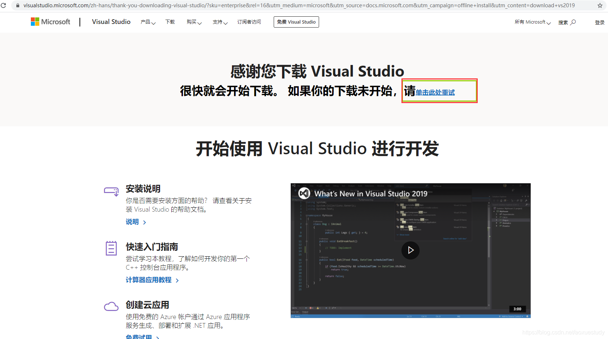This screenshot has width=608, height=339.
Task: Click the installation instructions monitor icon
Action: [x=111, y=191]
